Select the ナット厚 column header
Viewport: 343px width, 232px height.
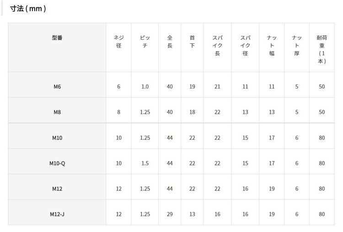click(297, 46)
